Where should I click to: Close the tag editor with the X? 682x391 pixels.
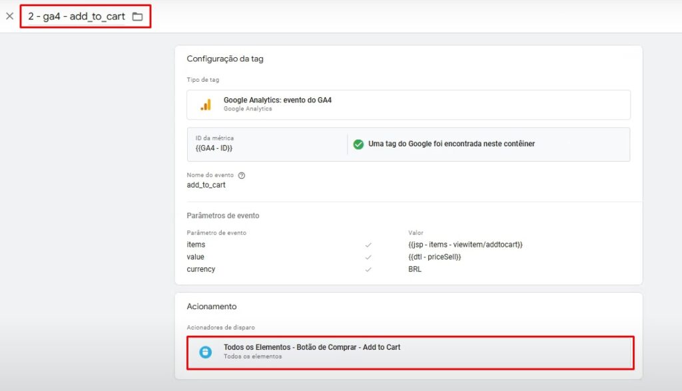(x=9, y=16)
